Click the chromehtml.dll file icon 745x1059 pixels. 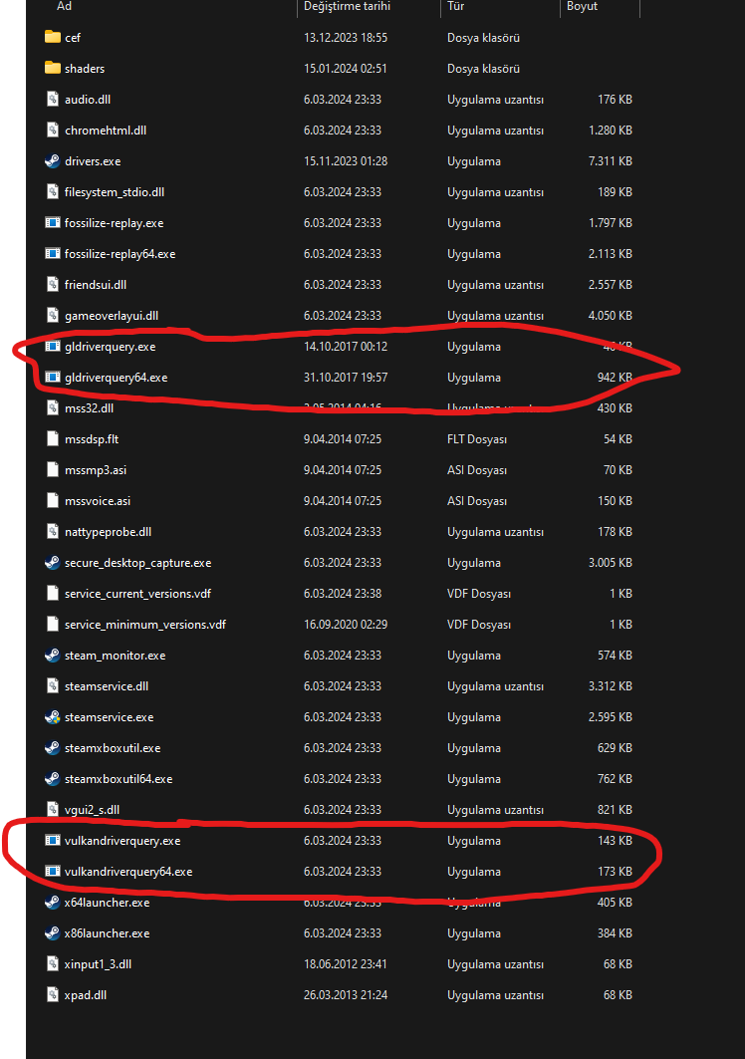coord(53,131)
